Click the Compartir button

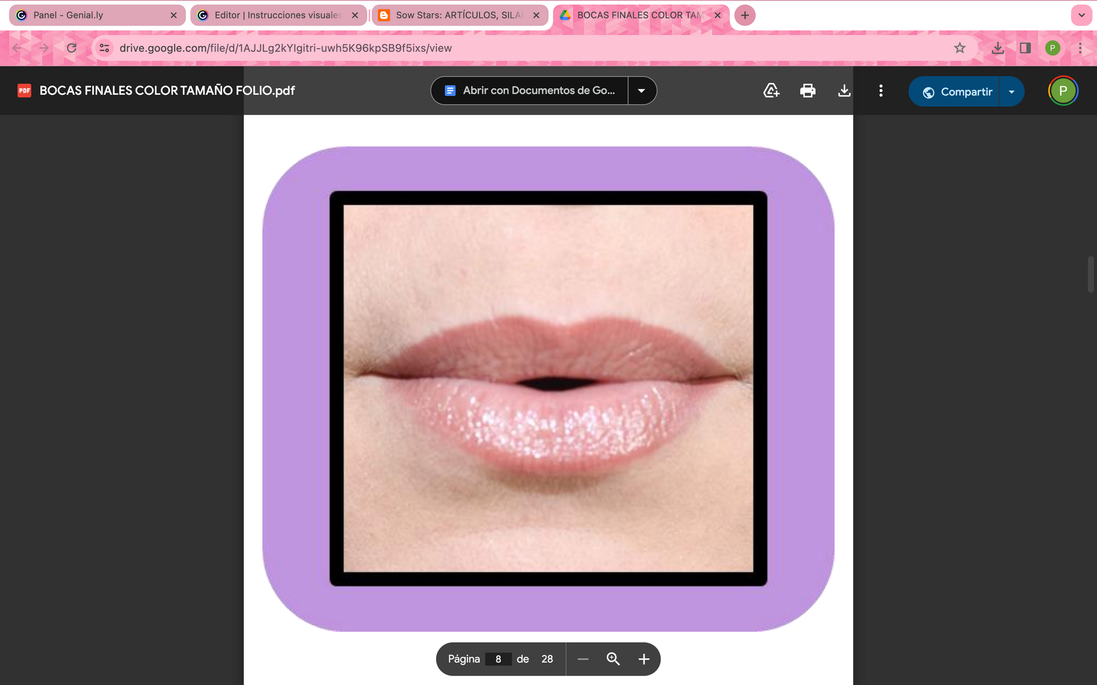957,92
